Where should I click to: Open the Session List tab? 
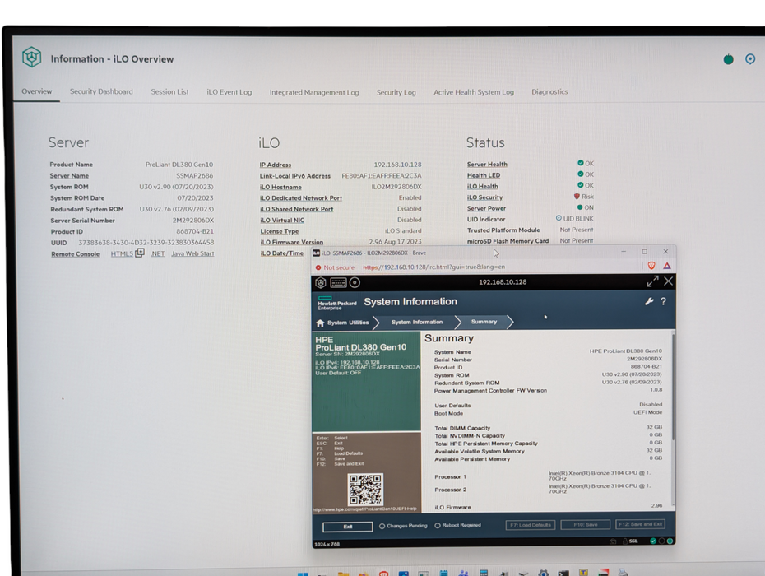[169, 92]
